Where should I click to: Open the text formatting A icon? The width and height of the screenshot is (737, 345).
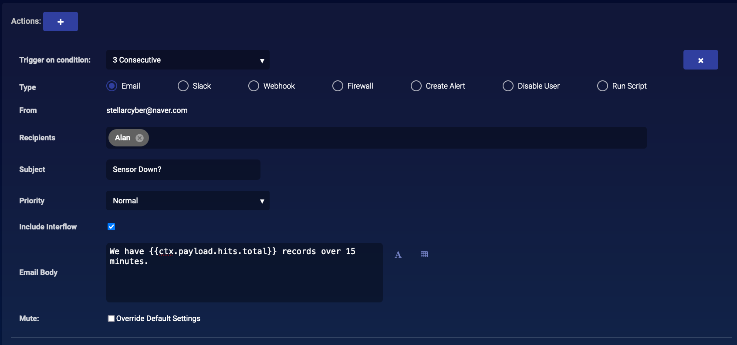click(x=398, y=255)
